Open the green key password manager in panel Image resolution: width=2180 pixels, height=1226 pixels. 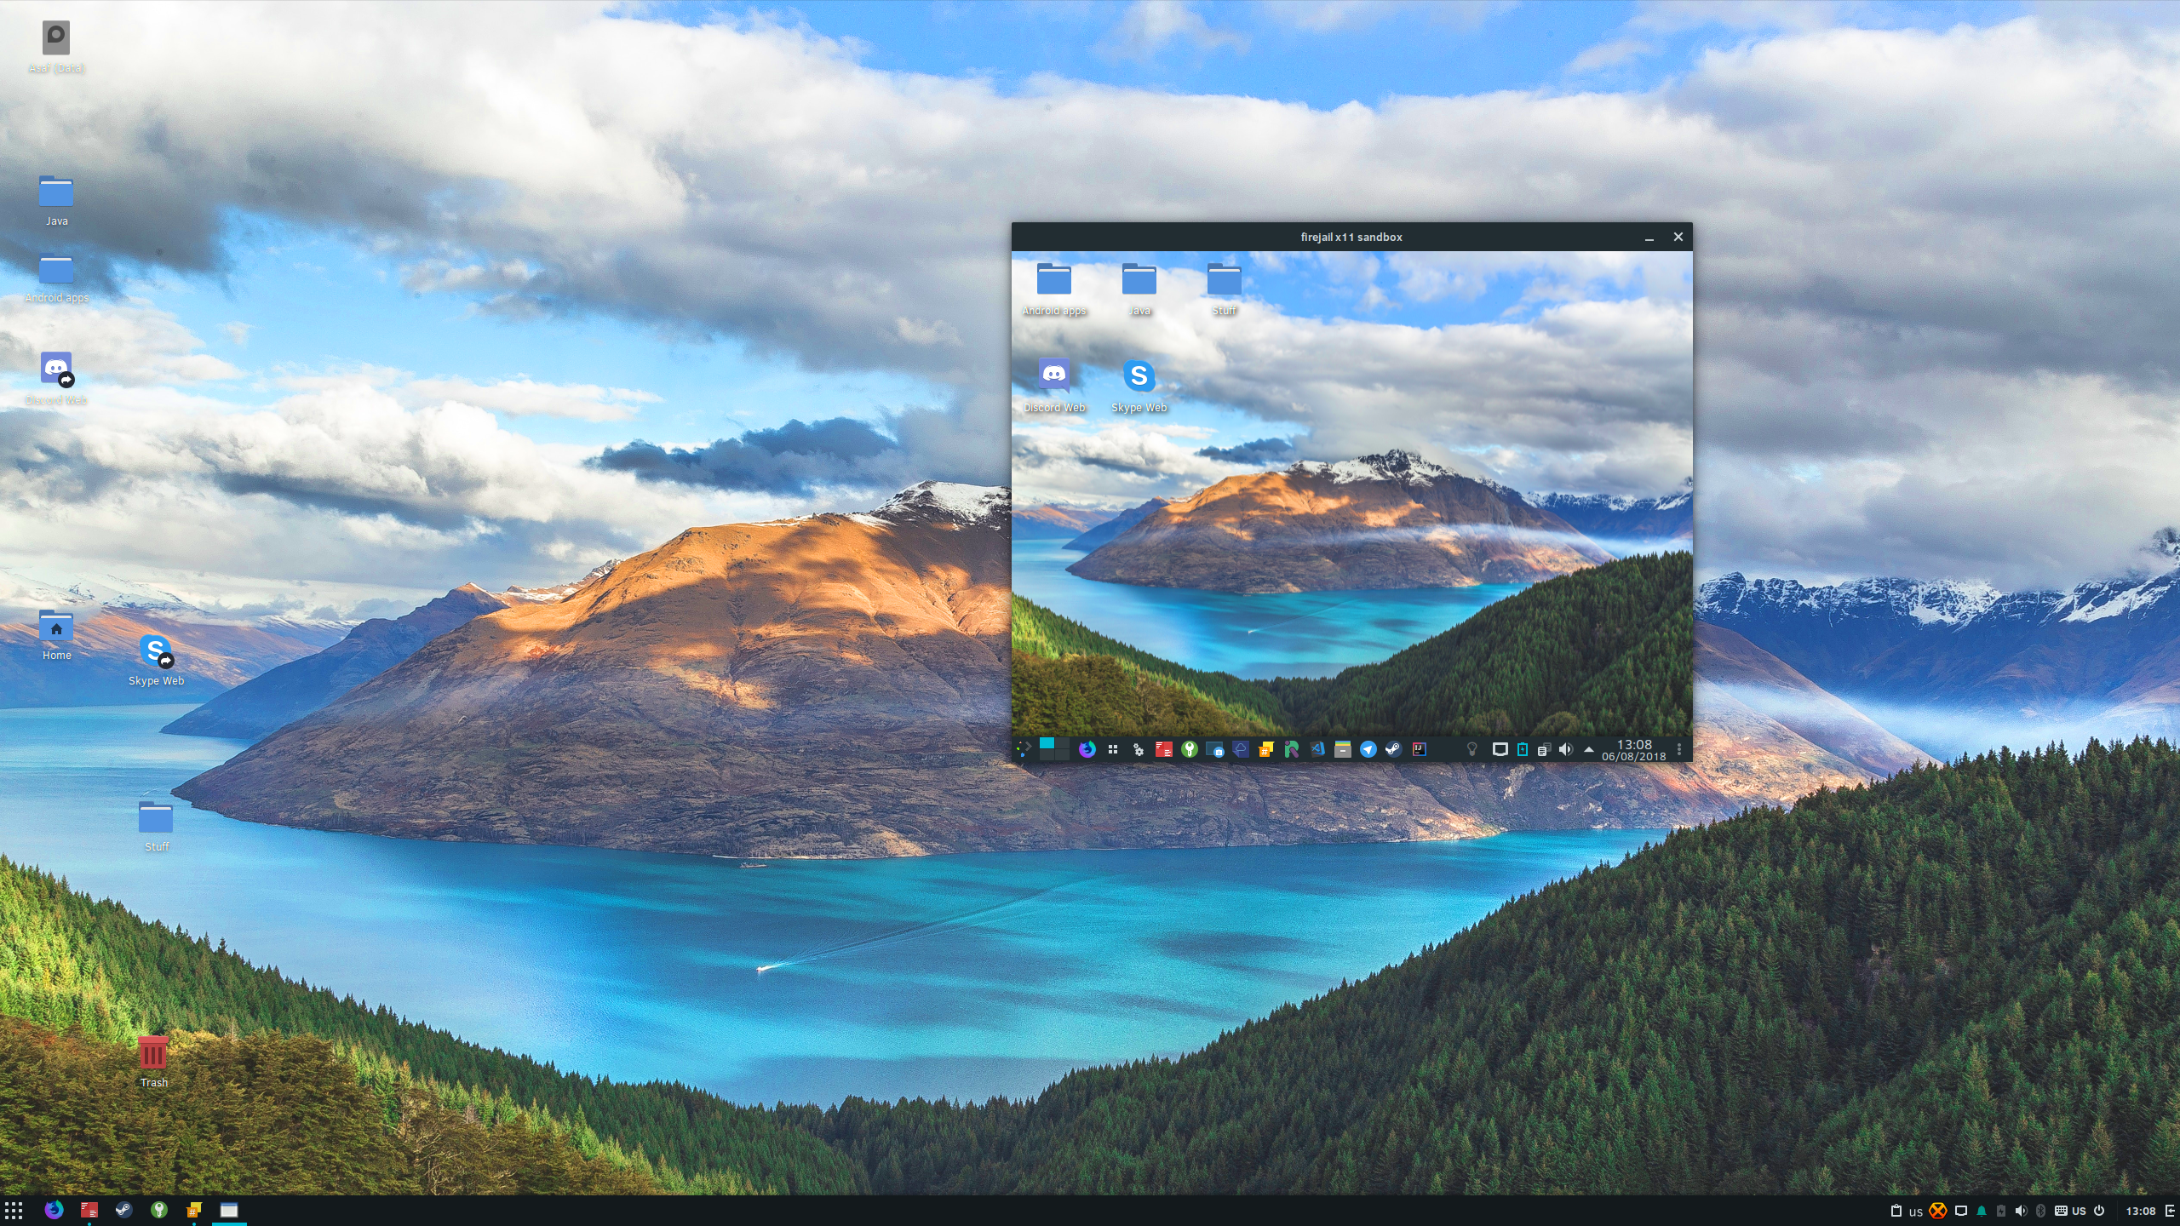159,1210
